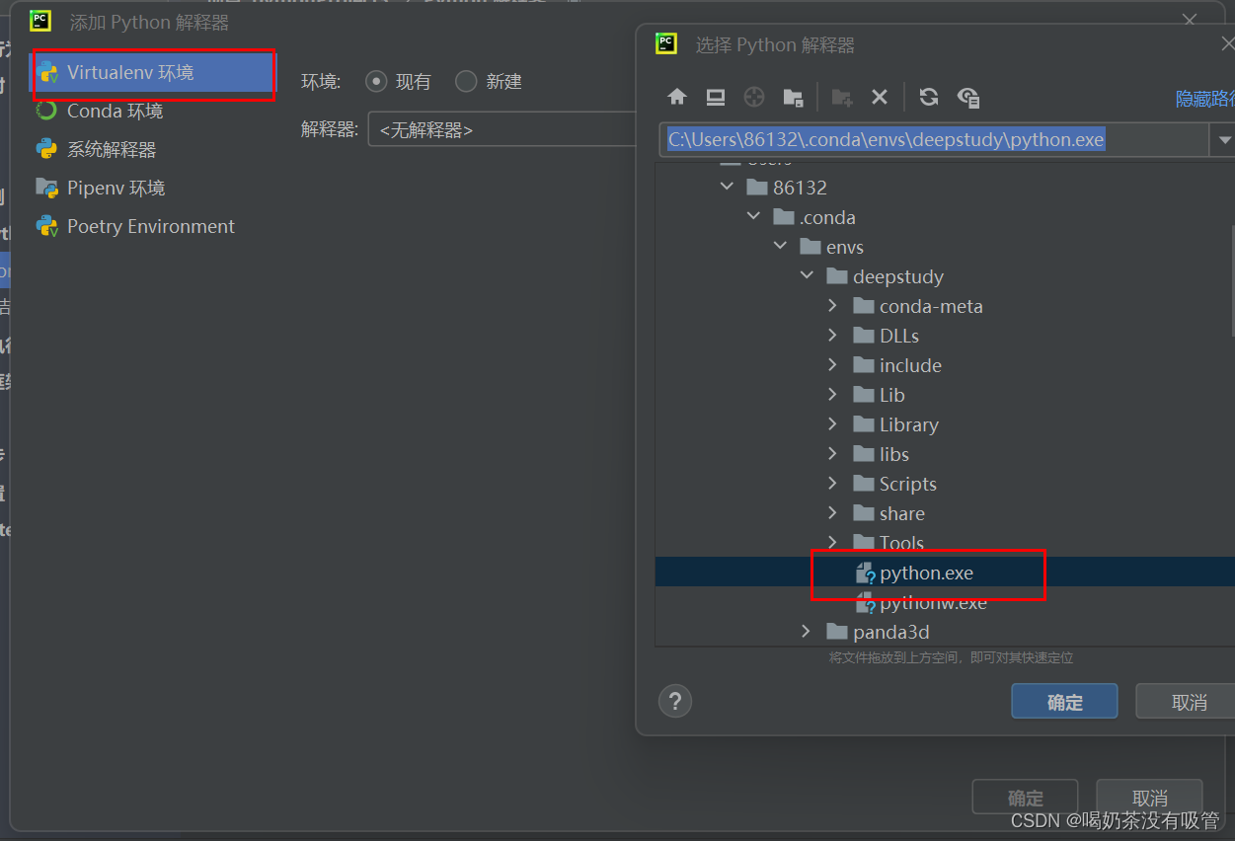Click the 确定 button in file chooser

click(x=1064, y=701)
